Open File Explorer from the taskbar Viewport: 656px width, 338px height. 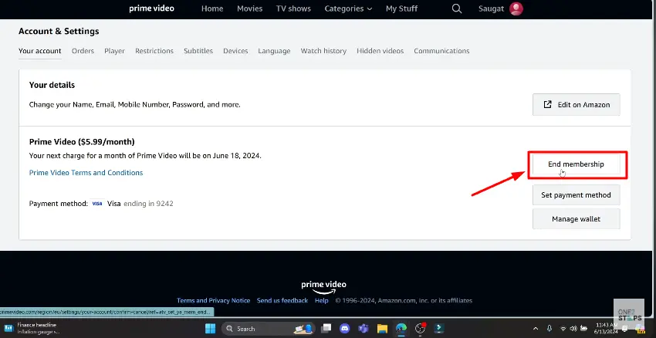(x=382, y=329)
